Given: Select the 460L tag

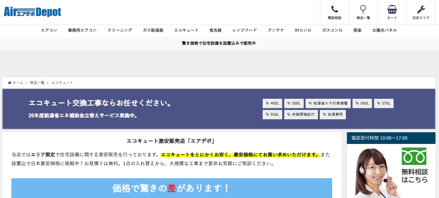Looking at the screenshot, I should coord(272,103).
